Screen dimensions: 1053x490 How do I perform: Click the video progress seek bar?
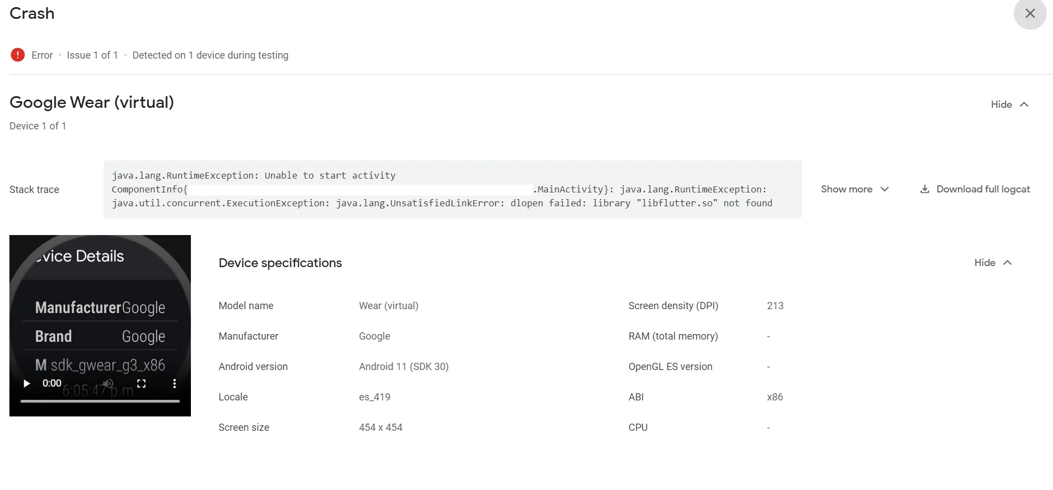[x=100, y=401]
